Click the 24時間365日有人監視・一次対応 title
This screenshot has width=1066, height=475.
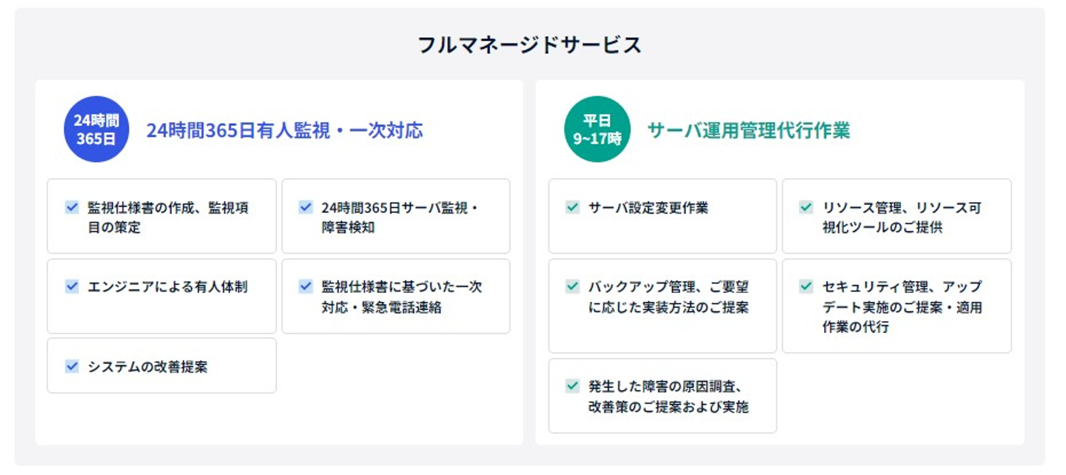[x=284, y=130]
